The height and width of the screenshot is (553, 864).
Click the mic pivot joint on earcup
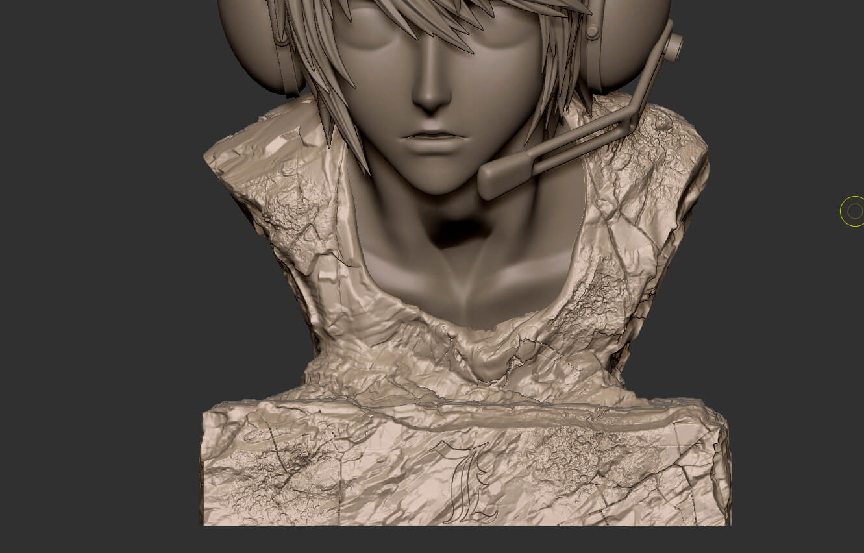673,46
